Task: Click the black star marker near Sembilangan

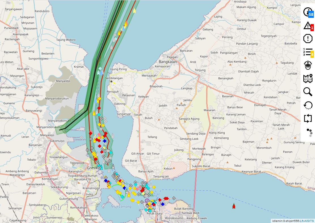Action: [111, 82]
